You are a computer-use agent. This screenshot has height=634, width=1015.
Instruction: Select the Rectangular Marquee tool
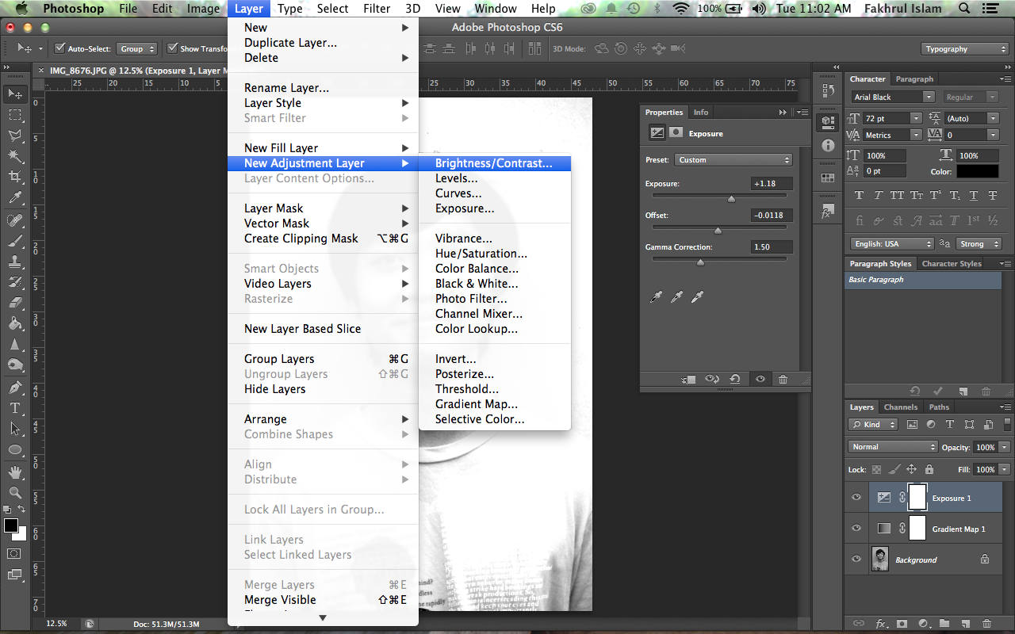pos(15,115)
